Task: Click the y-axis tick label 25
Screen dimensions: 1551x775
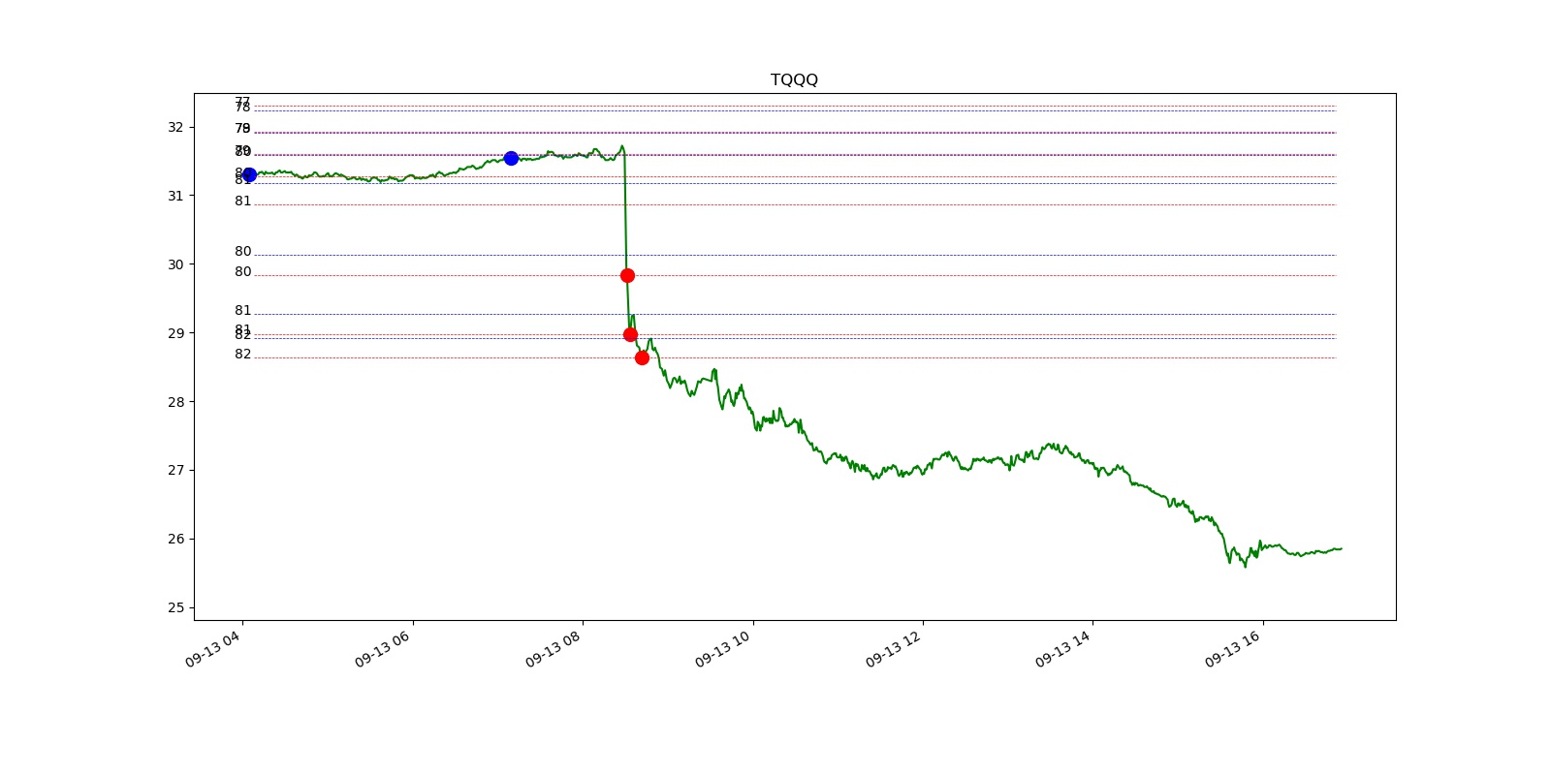Action: (x=175, y=607)
